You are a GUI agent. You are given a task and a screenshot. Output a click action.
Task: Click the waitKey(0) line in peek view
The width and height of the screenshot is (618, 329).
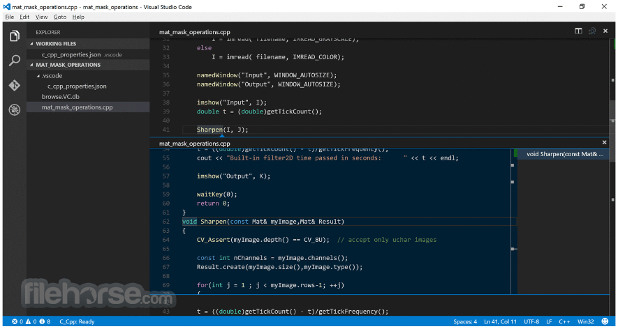tap(217, 194)
